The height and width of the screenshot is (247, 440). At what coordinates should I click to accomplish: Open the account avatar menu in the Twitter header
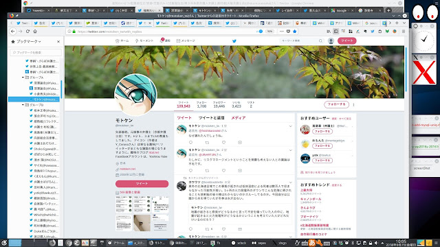coord(331,41)
